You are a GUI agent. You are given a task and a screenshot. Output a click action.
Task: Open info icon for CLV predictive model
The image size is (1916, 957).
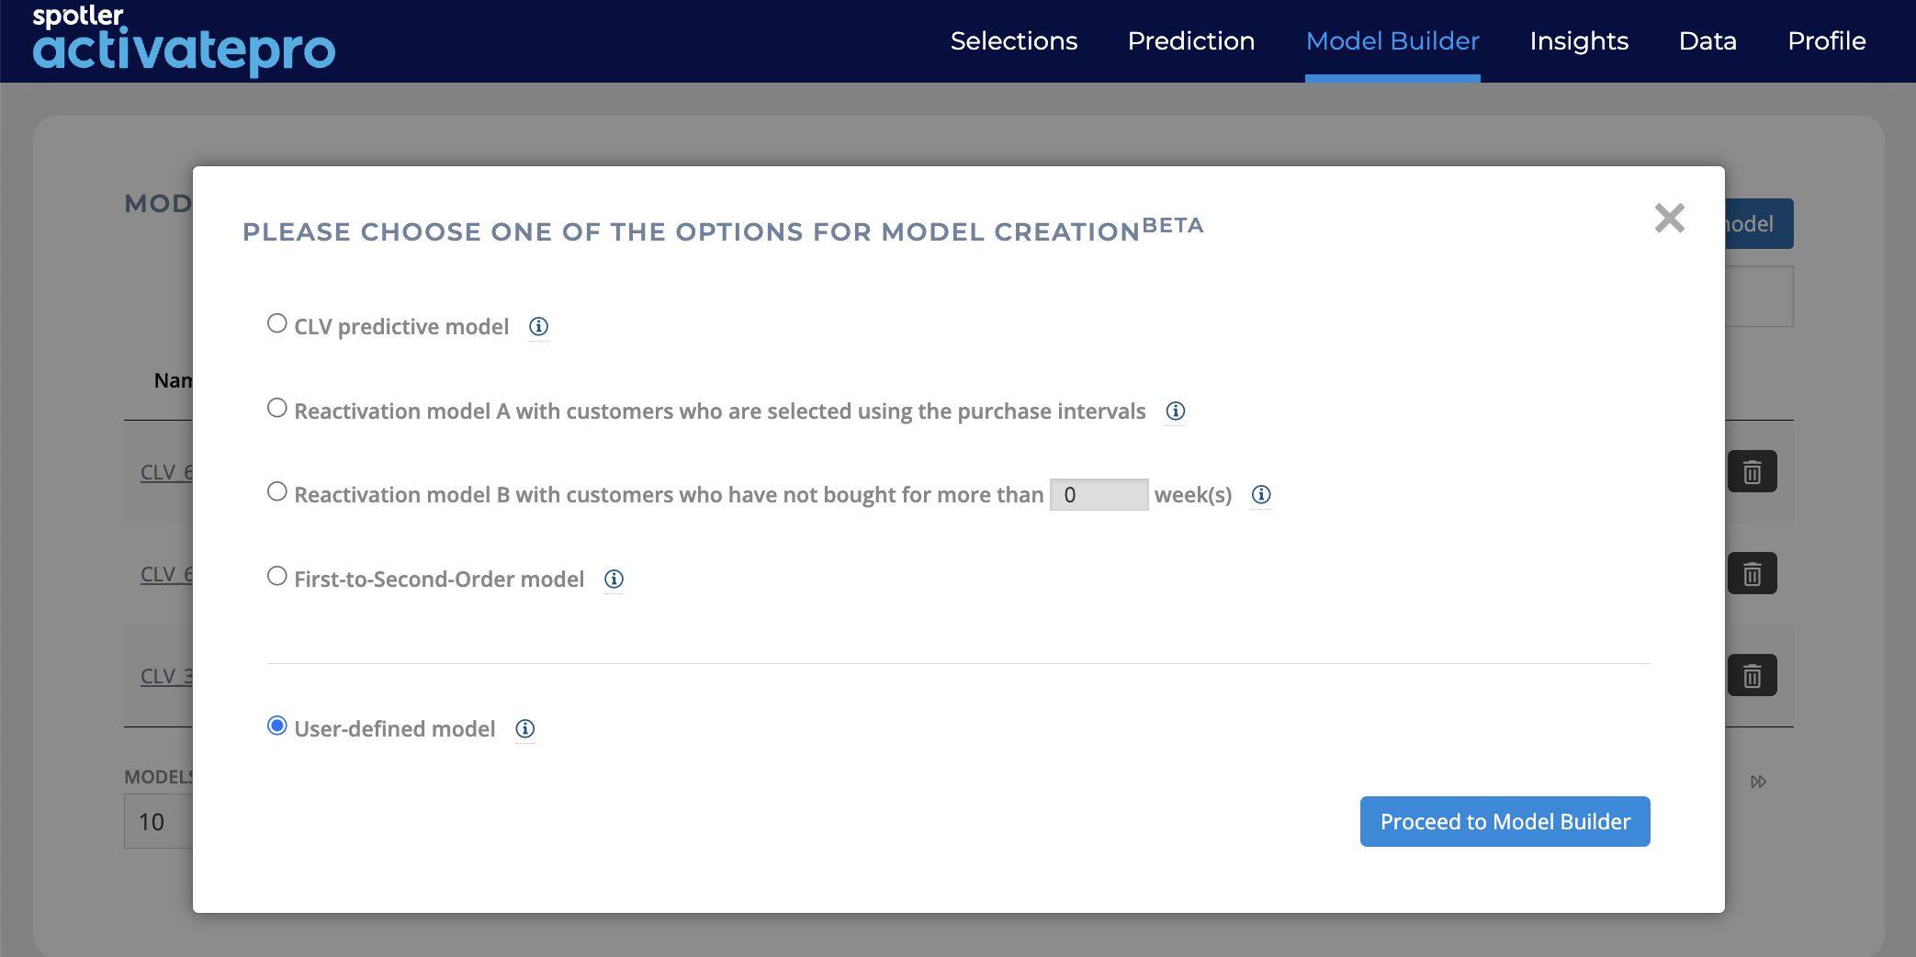pyautogui.click(x=539, y=327)
